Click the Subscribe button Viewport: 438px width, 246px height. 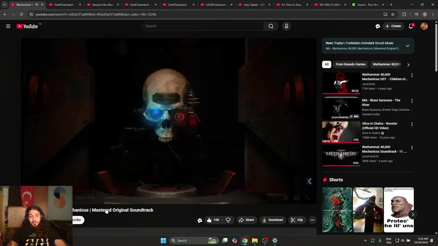78,220
